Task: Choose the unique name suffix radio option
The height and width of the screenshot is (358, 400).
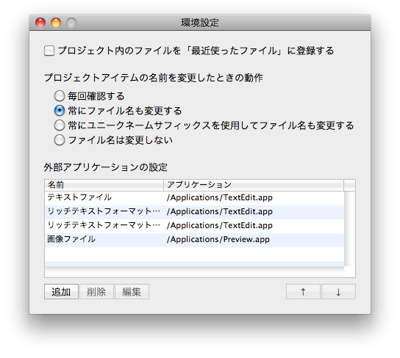Action: point(59,125)
